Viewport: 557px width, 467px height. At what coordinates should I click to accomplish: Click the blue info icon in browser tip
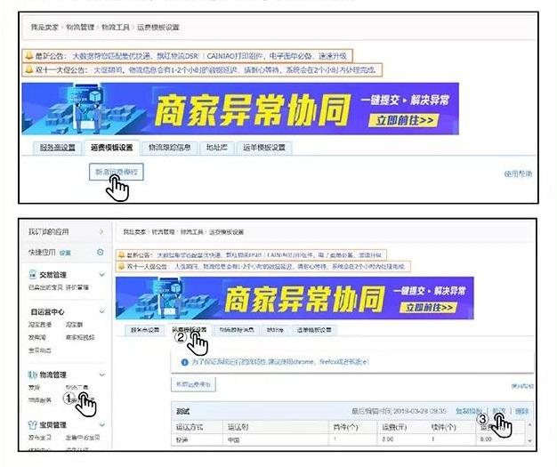click(185, 363)
